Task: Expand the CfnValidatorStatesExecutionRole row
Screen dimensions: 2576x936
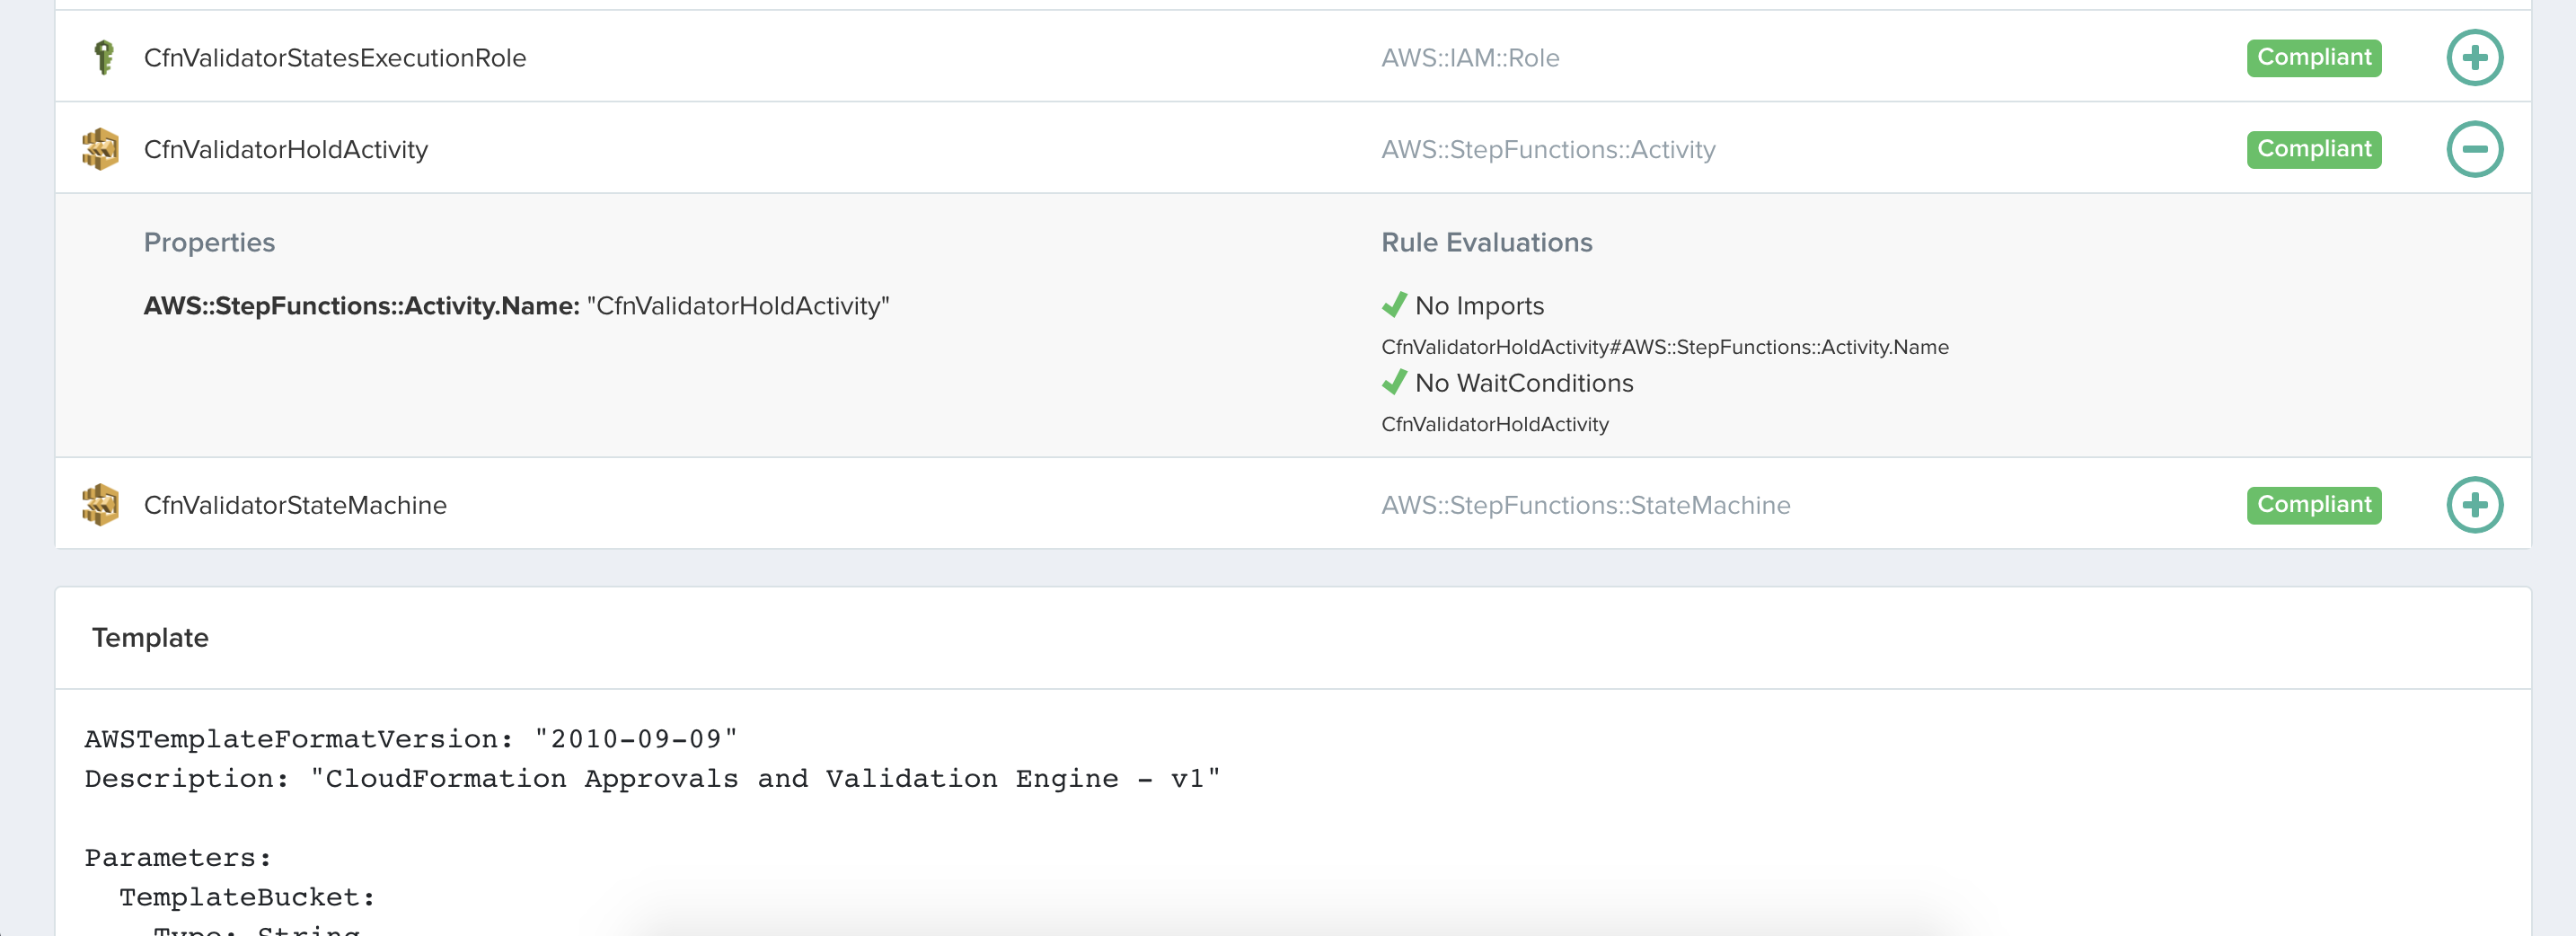Action: (2474, 57)
